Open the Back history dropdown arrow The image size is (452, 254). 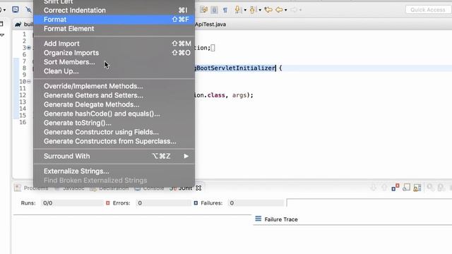point(285,10)
